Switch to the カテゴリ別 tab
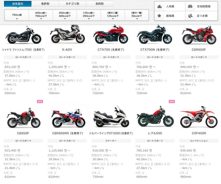 (x=73, y=4)
